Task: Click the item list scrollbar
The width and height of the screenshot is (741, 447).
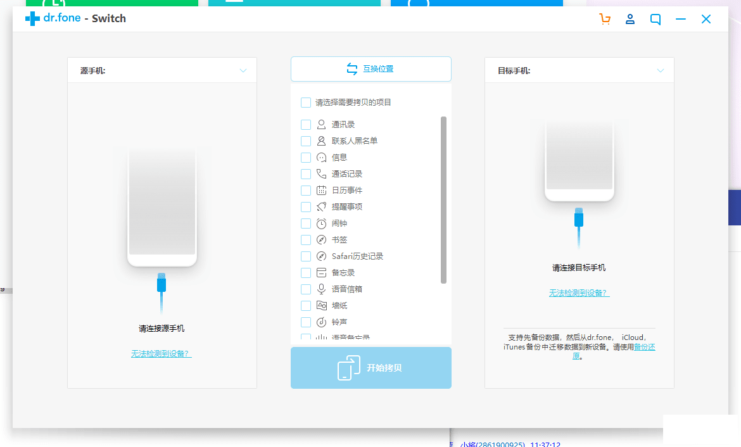Action: click(x=443, y=200)
